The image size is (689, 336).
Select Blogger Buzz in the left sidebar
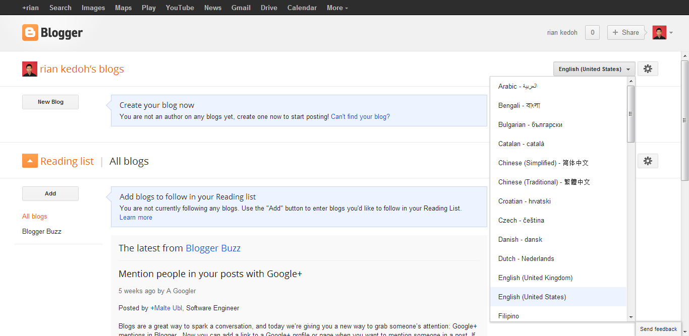coord(42,231)
